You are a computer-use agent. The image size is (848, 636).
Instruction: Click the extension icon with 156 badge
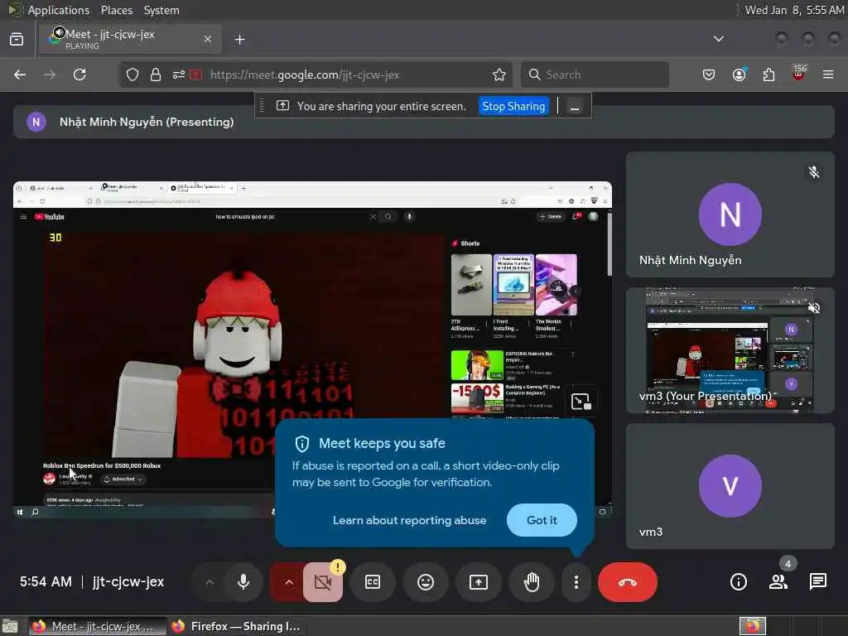click(x=799, y=74)
